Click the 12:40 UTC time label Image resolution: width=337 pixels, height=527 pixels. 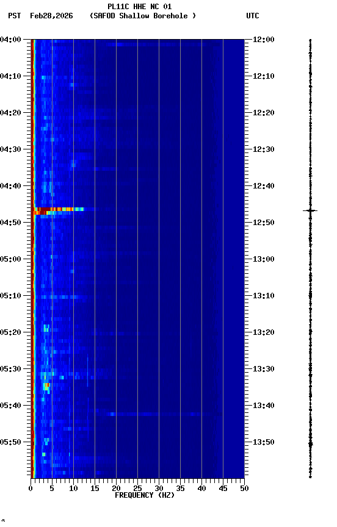click(x=264, y=186)
